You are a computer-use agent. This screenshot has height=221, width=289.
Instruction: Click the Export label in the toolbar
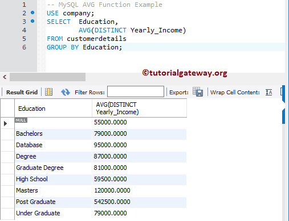coord(179,93)
